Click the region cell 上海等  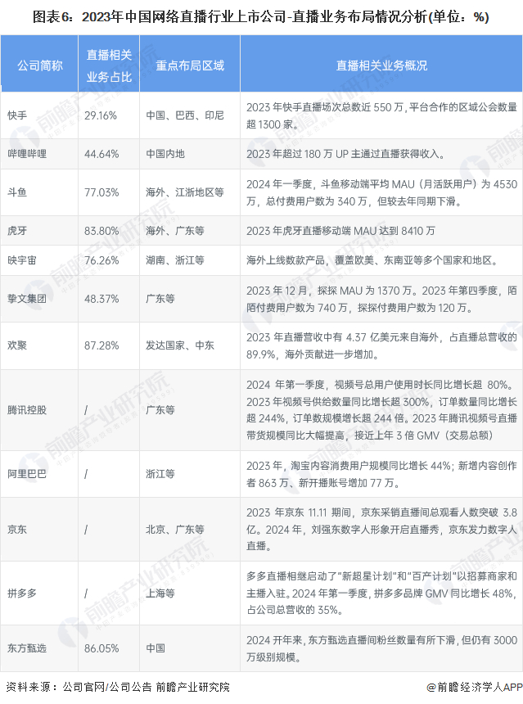160,593
